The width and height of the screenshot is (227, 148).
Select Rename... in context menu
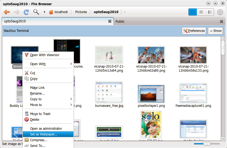pos(48,93)
